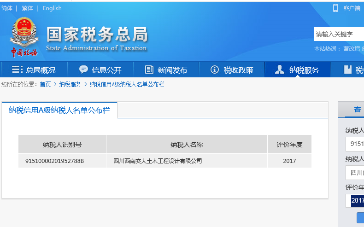Click the 总局概况 list menu icon
The image size is (364, 227).
pyautogui.click(x=17, y=70)
